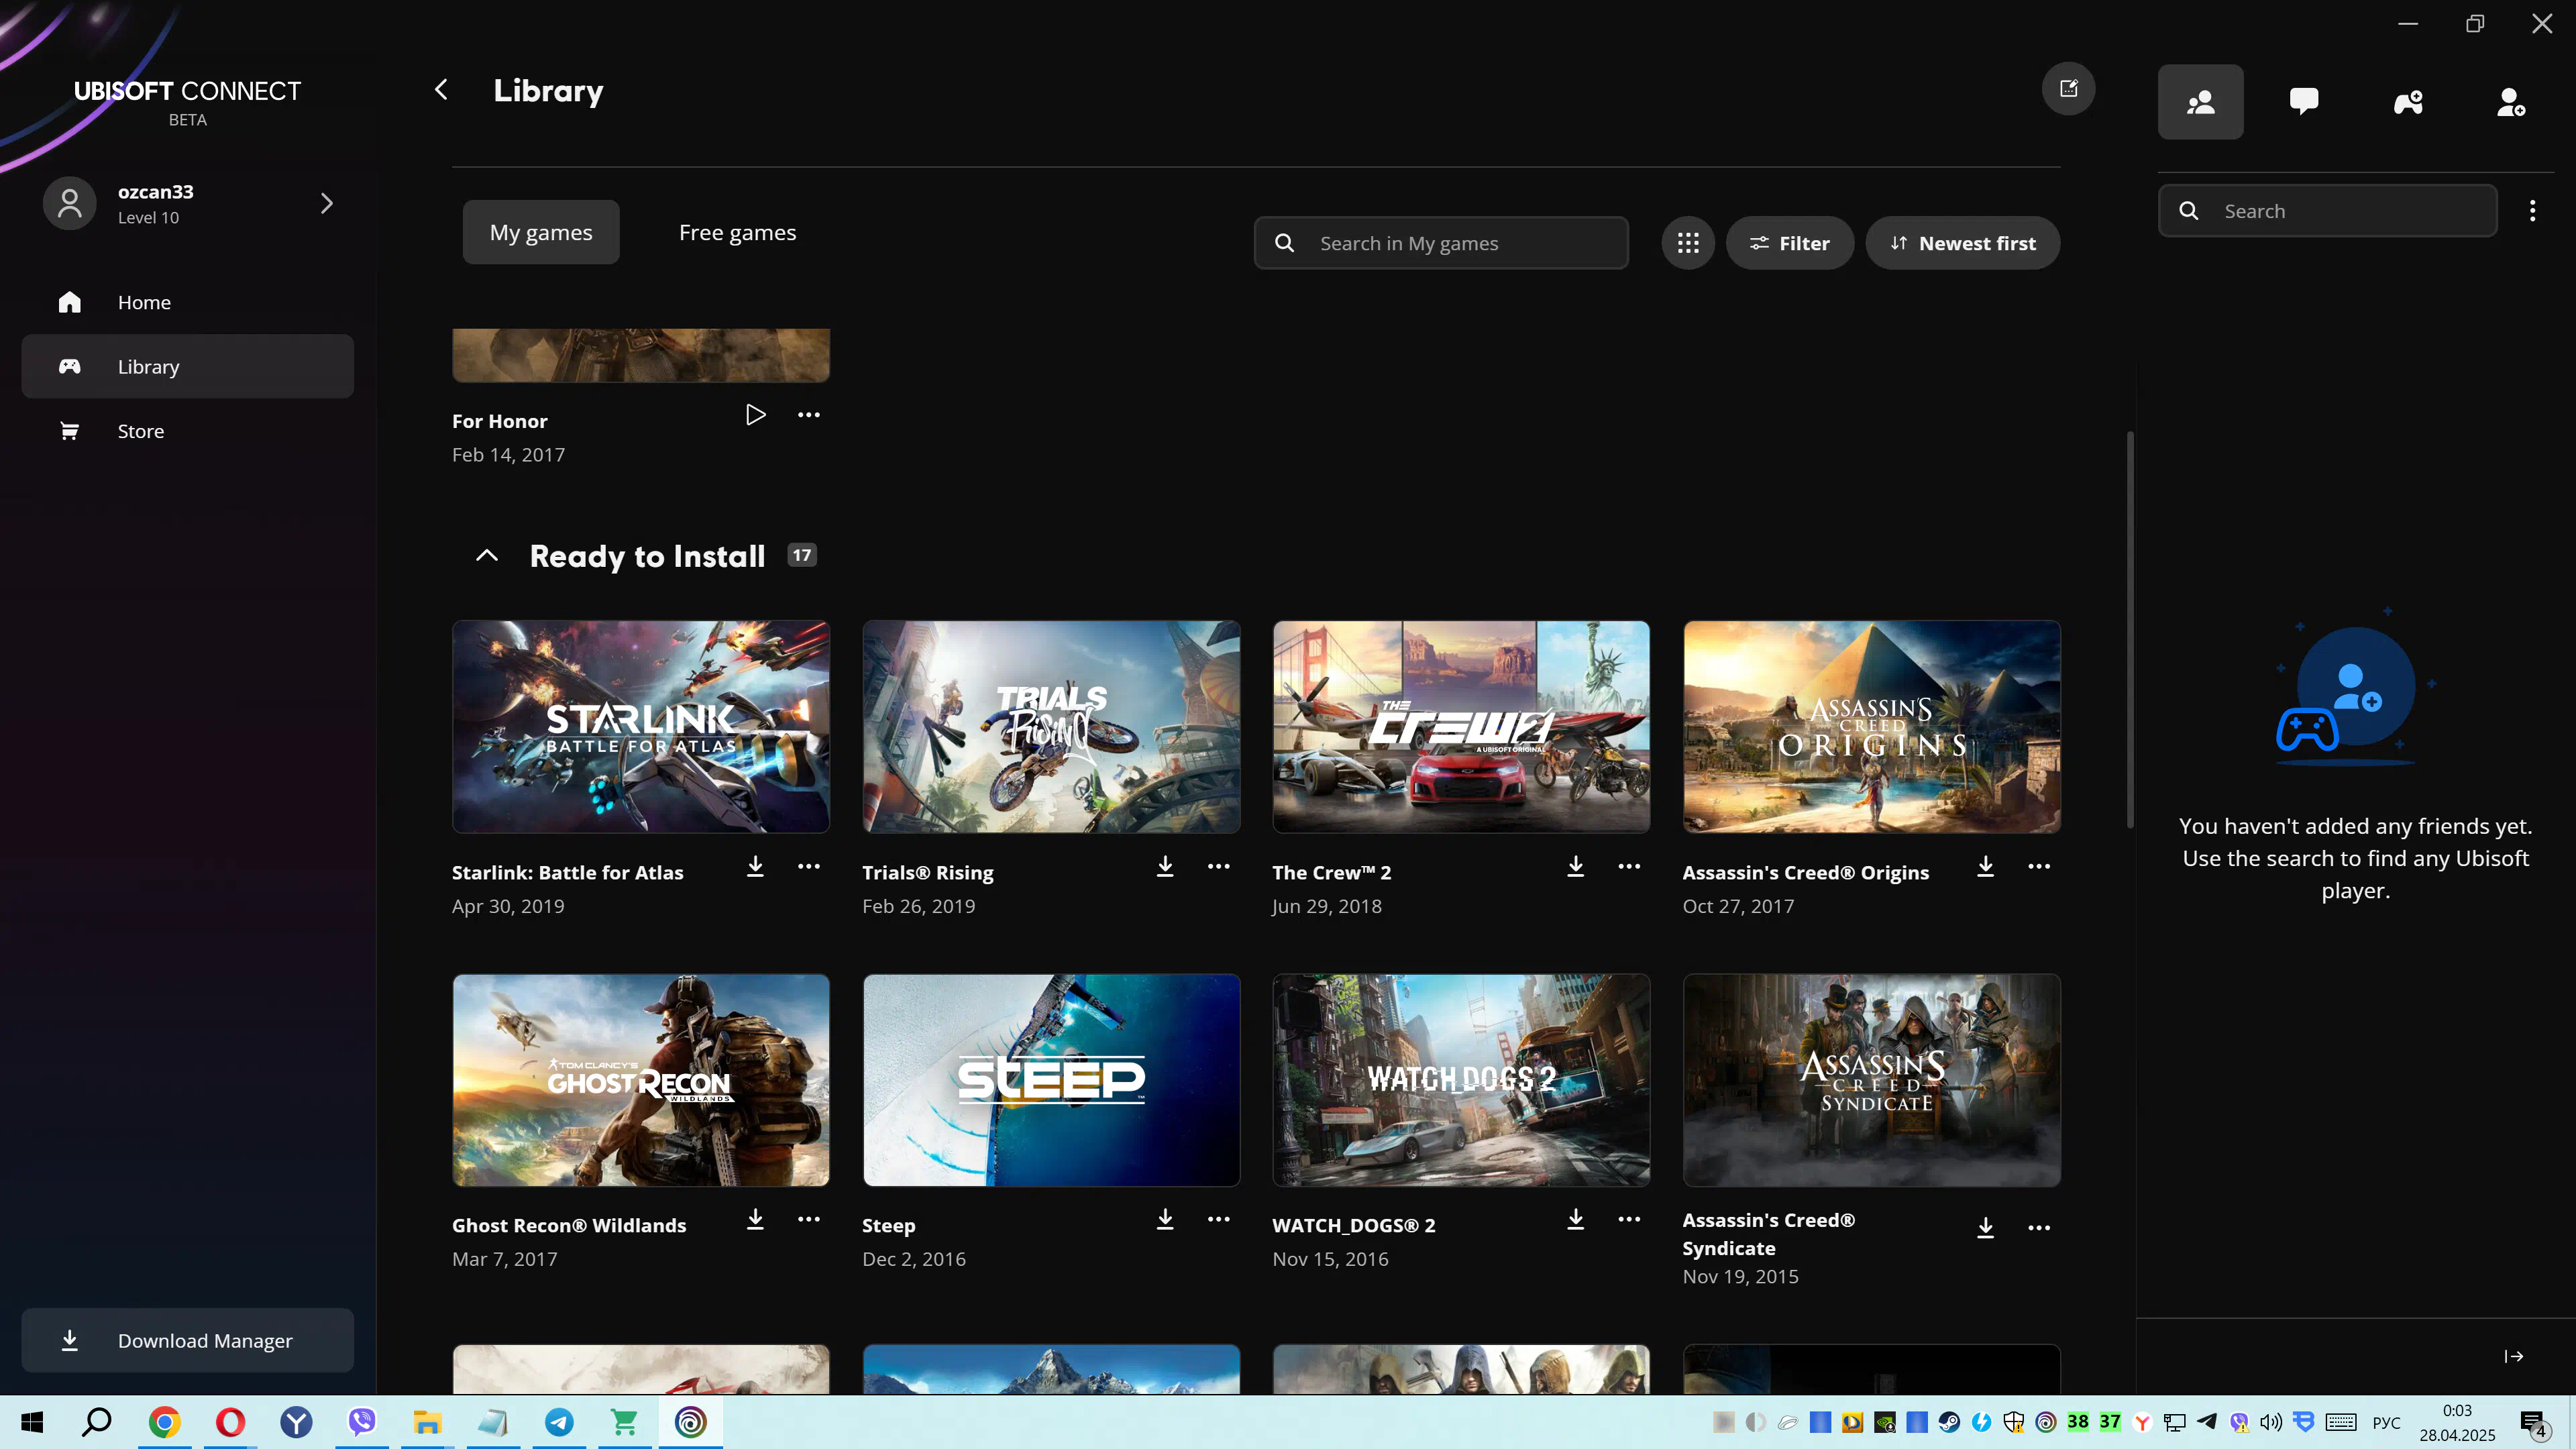2576x1449 pixels.
Task: Open the news edit icon button
Action: click(2068, 89)
